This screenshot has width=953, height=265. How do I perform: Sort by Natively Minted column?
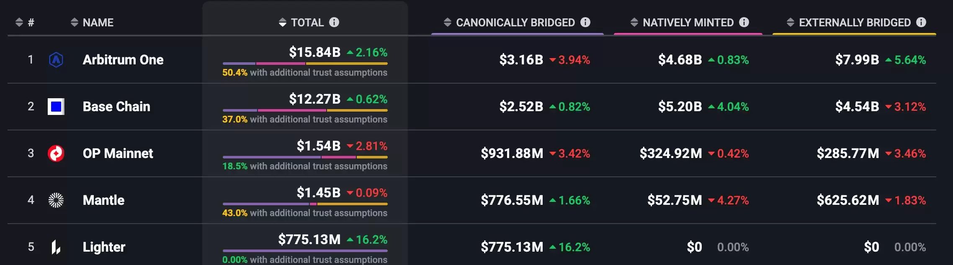pyautogui.click(x=683, y=23)
